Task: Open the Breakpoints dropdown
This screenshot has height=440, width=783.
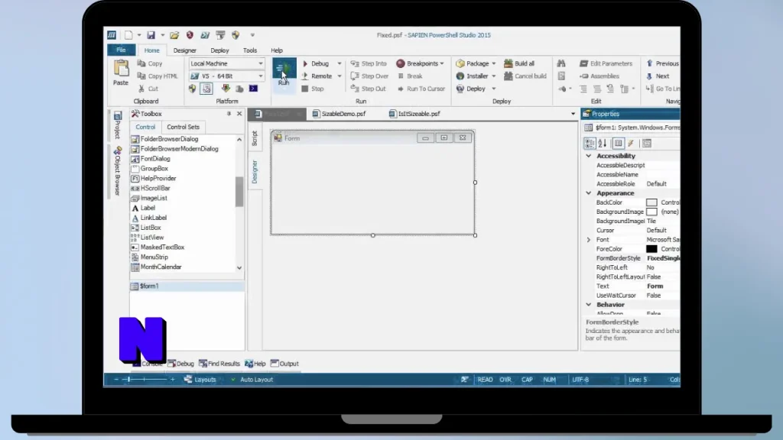Action: pyautogui.click(x=442, y=64)
